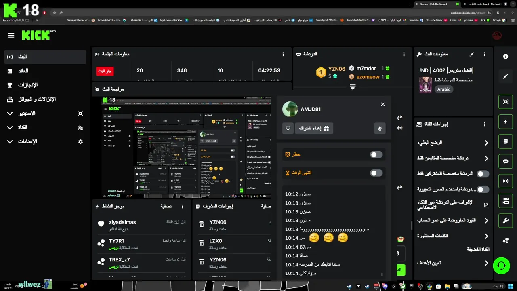
Task: Click the ai moderation external link icon
Action: coord(486,205)
